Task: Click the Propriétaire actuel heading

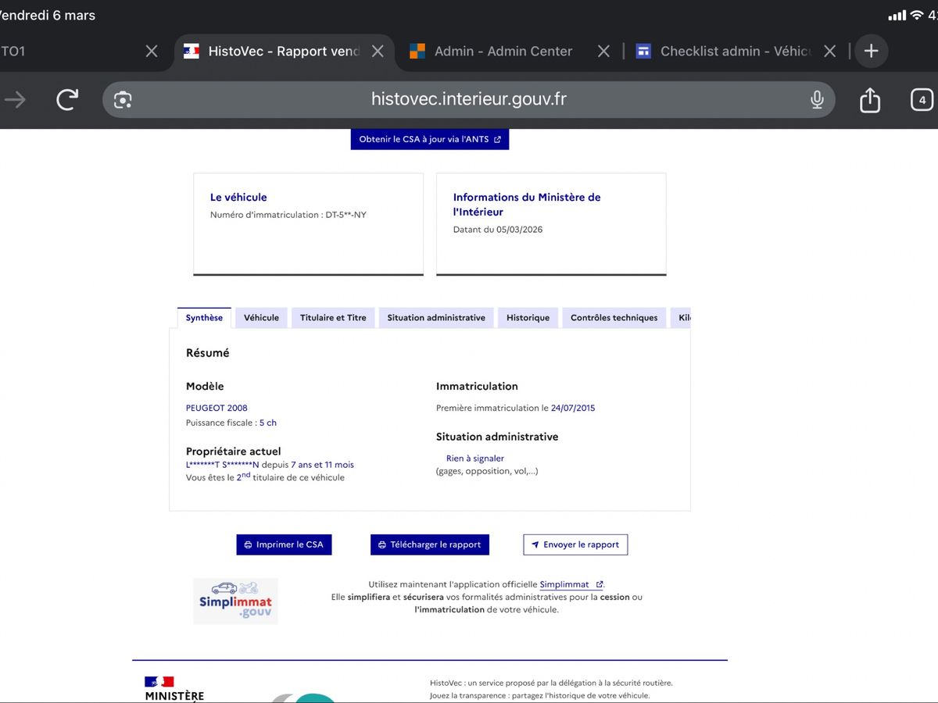Action: coord(233,451)
